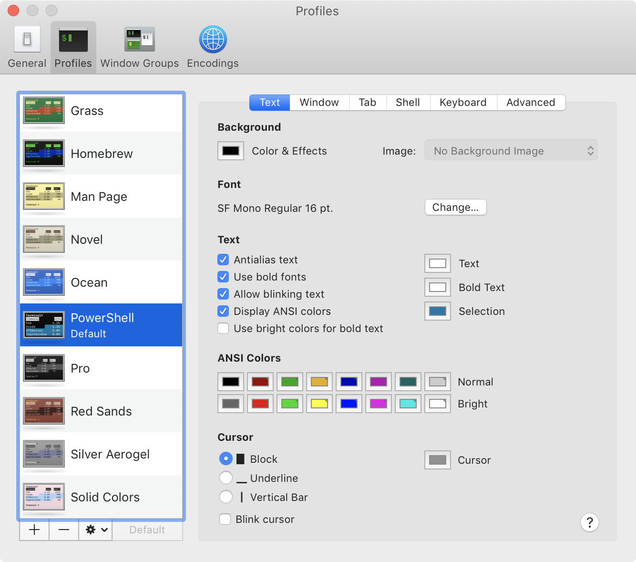This screenshot has height=562, width=636.
Task: Enable the Blink cursor checkbox
Action: coord(225,519)
